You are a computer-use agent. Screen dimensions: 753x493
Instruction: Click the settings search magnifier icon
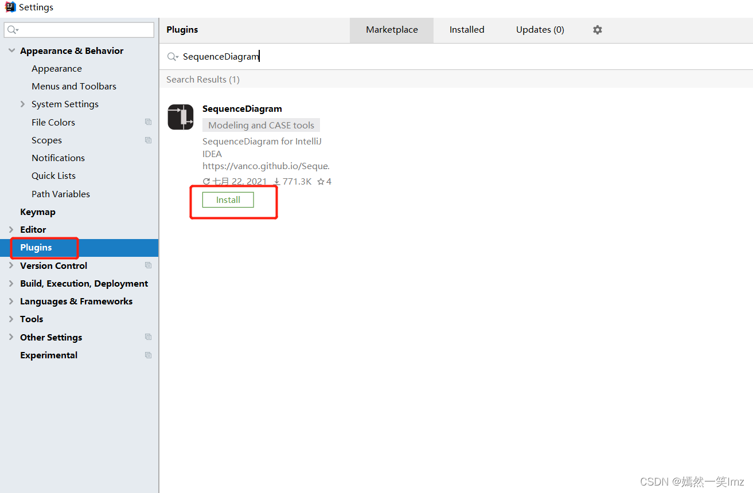coord(13,30)
